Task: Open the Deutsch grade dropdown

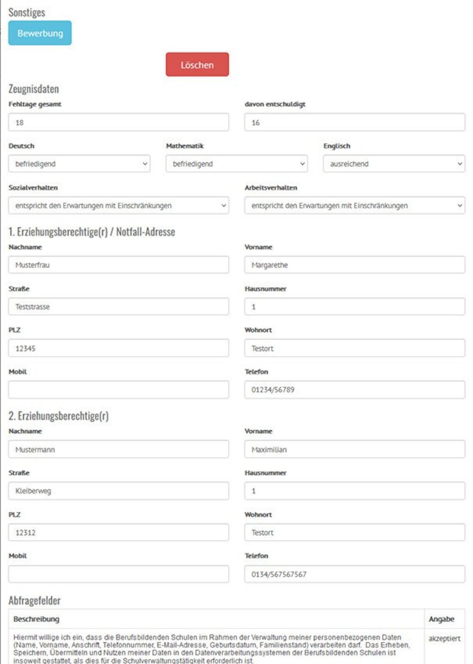Action: coord(79,164)
